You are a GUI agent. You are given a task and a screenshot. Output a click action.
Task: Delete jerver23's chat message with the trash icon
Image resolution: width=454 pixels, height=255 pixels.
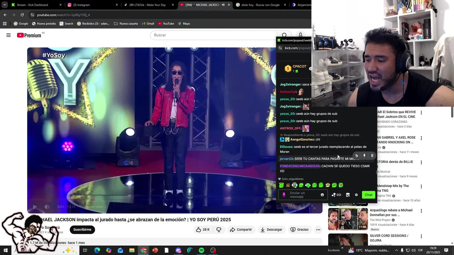point(372,156)
